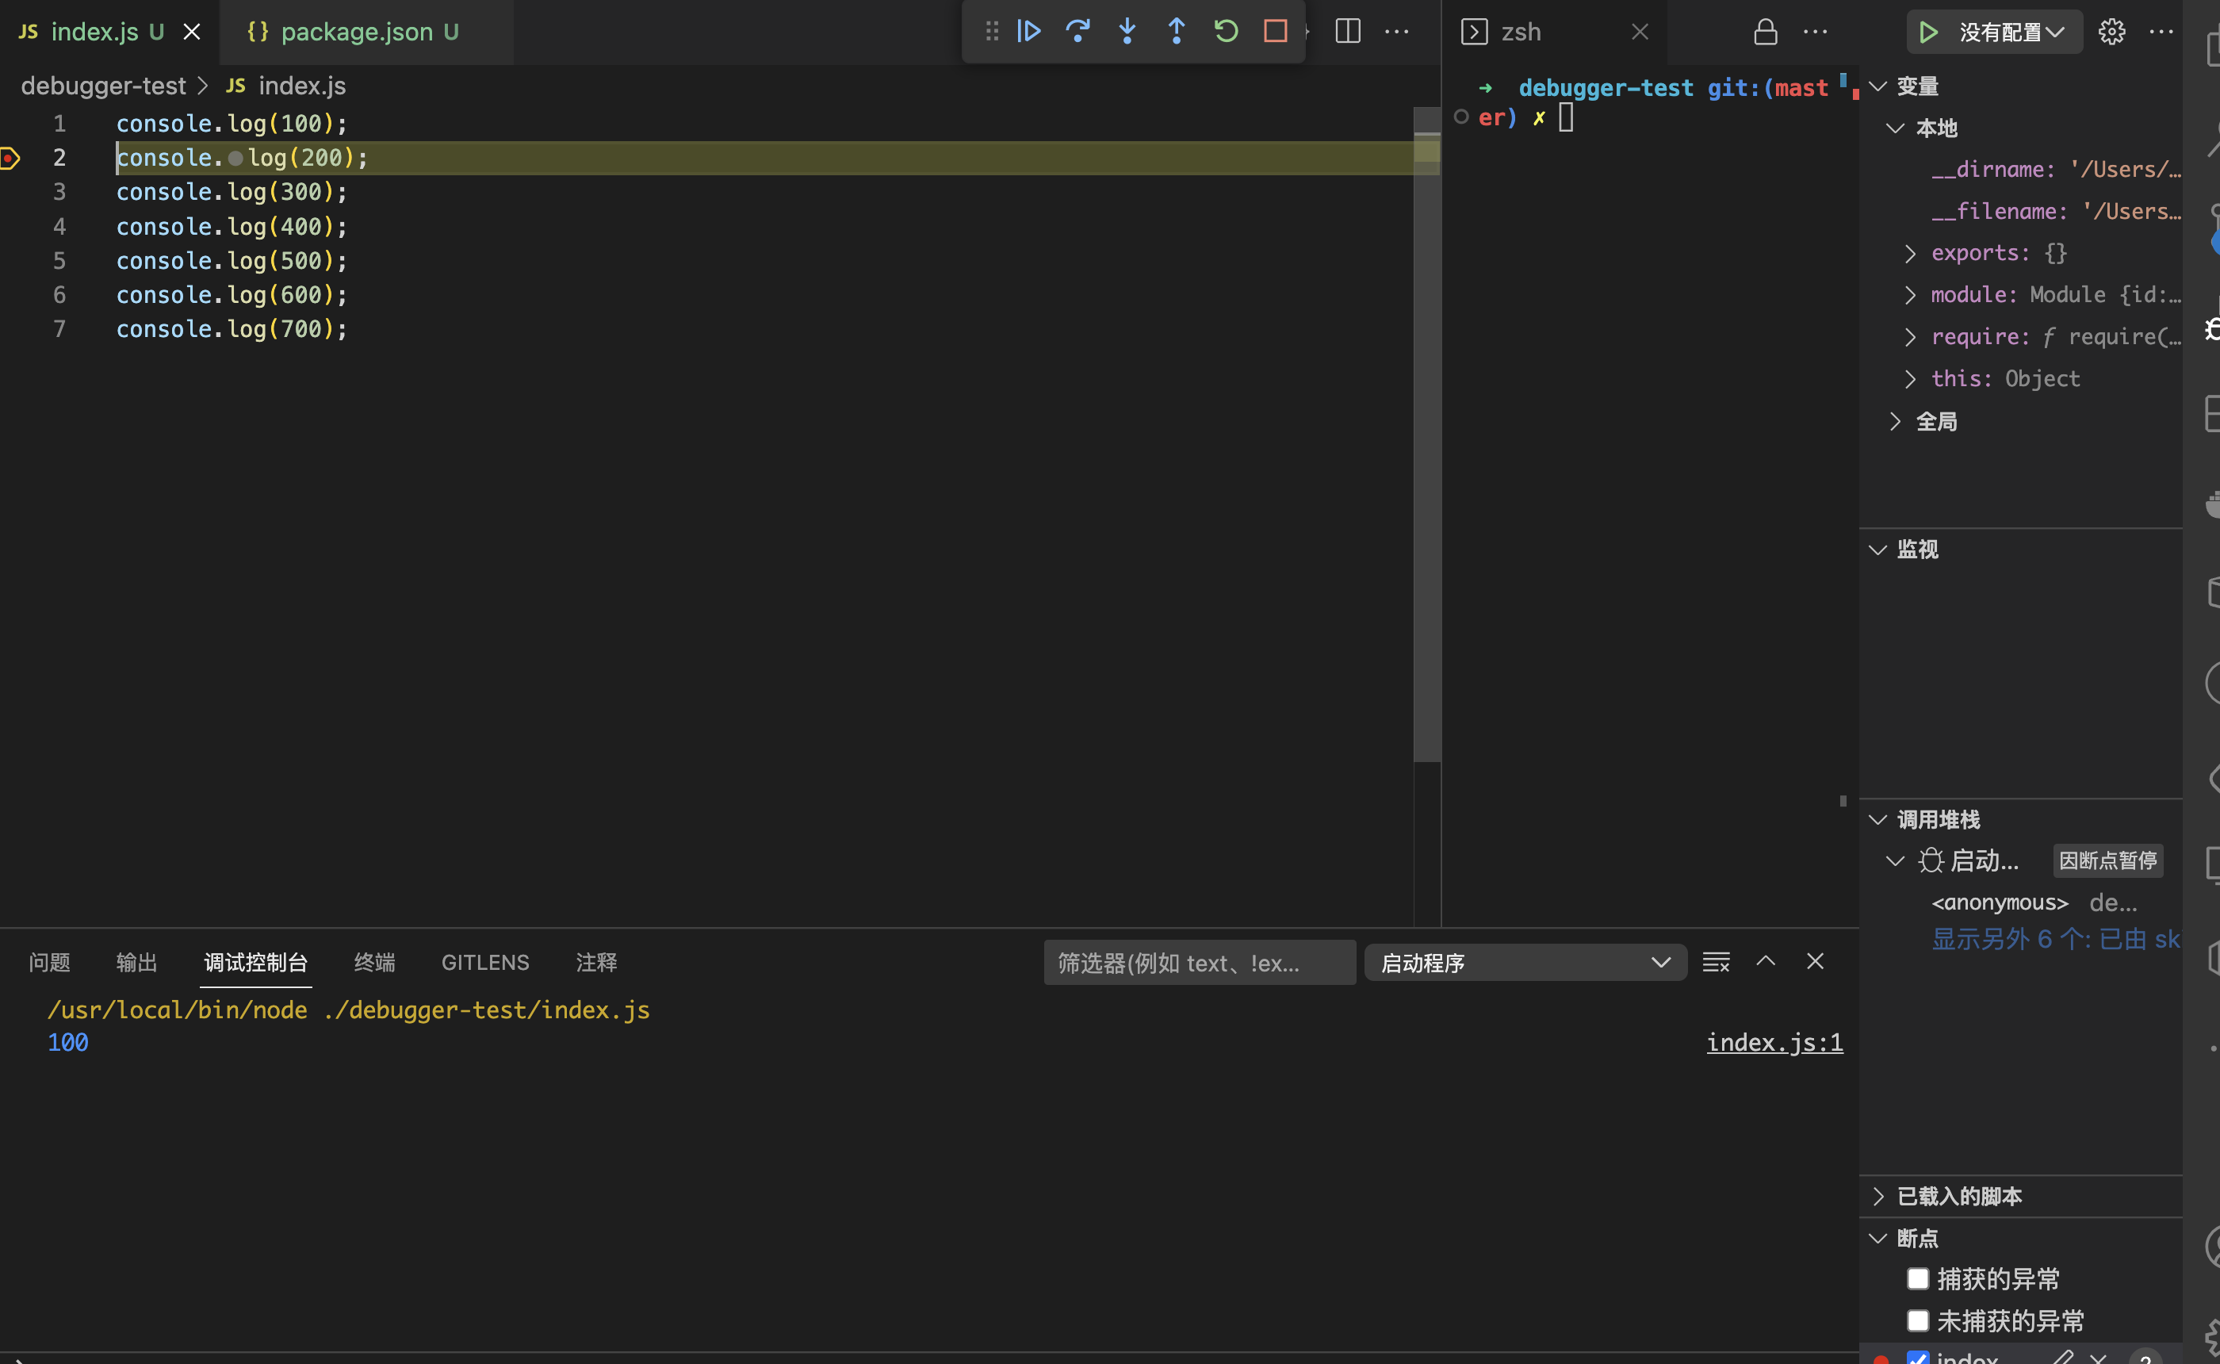
Task: Click the Continue debug icon
Action: click(x=1029, y=32)
